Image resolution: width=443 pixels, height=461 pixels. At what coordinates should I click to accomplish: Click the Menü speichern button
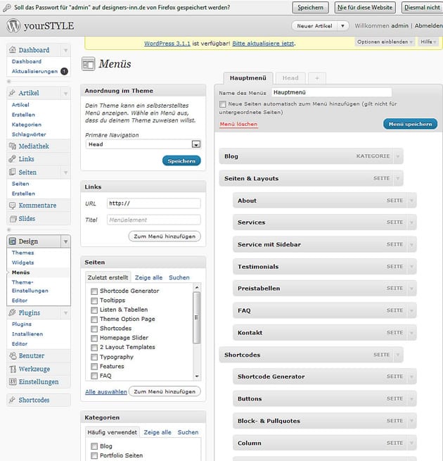pyautogui.click(x=410, y=124)
